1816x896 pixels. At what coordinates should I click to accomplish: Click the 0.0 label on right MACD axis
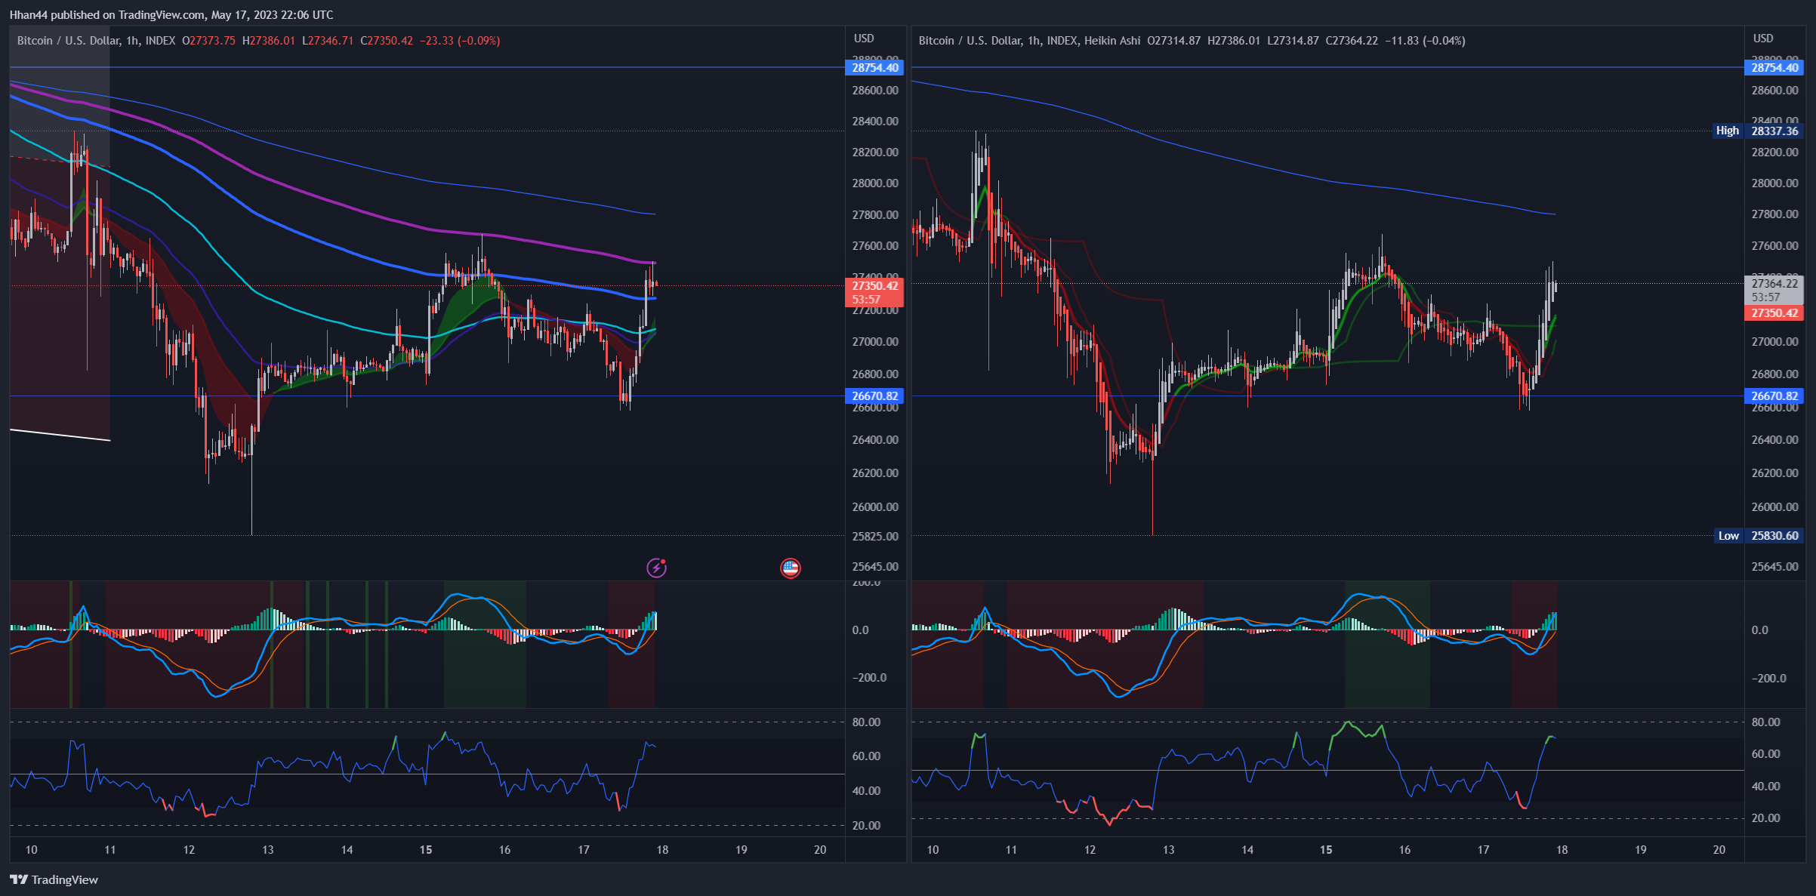[x=1759, y=630]
